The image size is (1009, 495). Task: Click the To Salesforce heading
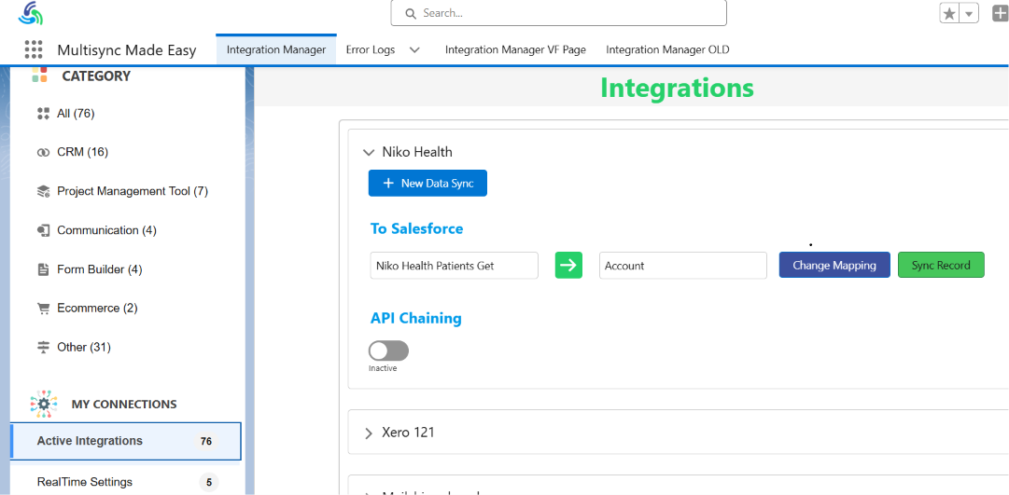tap(416, 228)
